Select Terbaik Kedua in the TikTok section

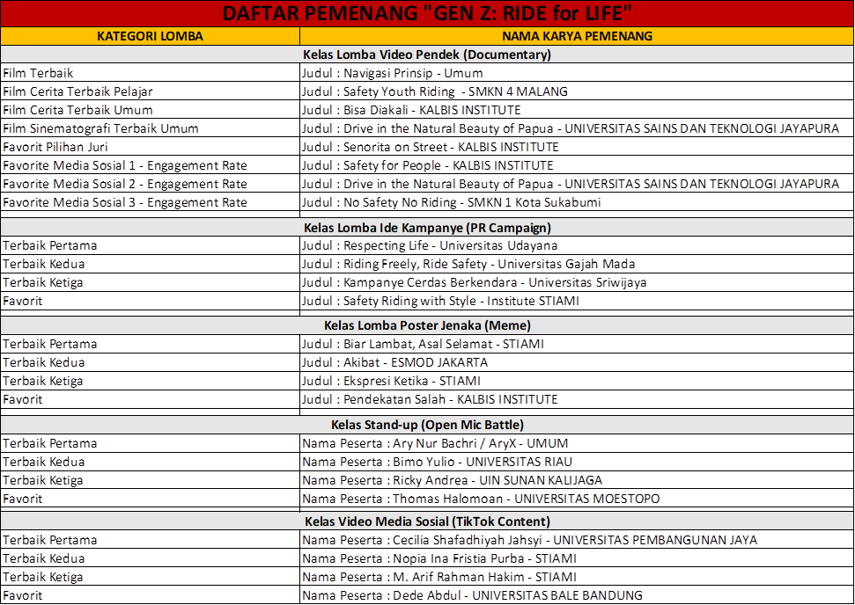coord(150,558)
